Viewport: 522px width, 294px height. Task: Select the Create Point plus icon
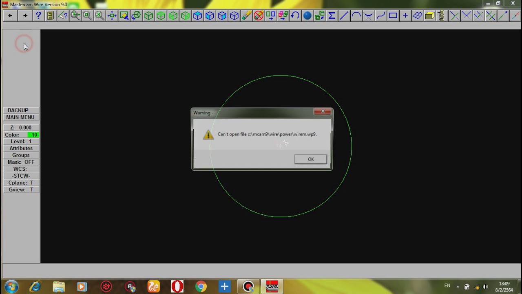click(x=405, y=16)
